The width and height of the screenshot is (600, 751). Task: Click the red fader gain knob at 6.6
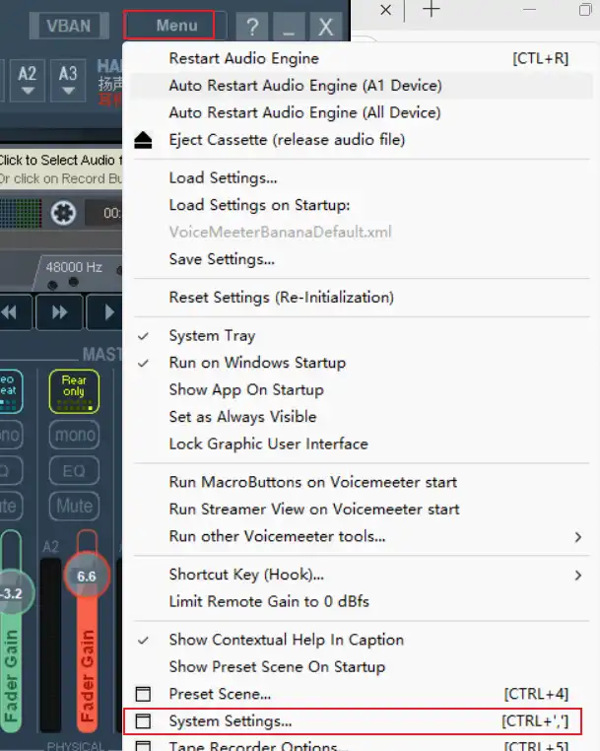click(x=87, y=576)
